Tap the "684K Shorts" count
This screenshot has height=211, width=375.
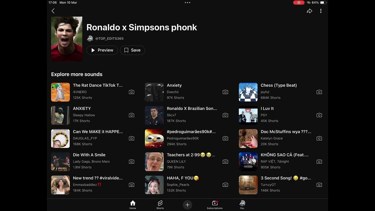[270, 98]
